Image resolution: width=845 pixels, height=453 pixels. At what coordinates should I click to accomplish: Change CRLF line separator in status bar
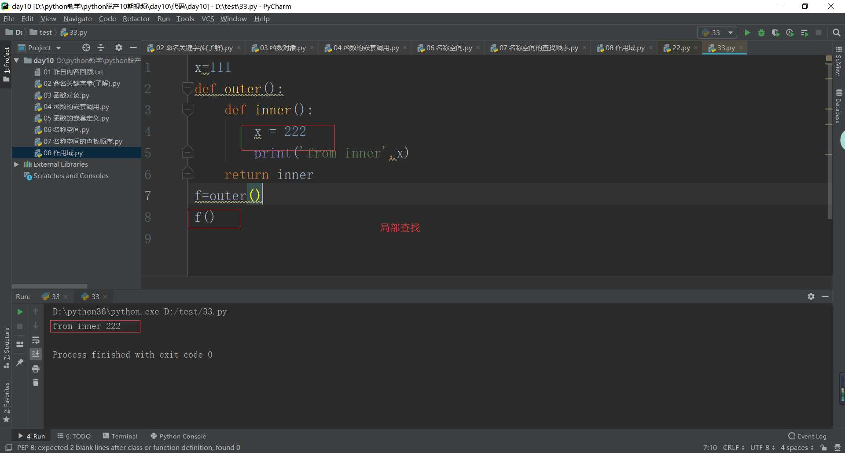(733, 447)
